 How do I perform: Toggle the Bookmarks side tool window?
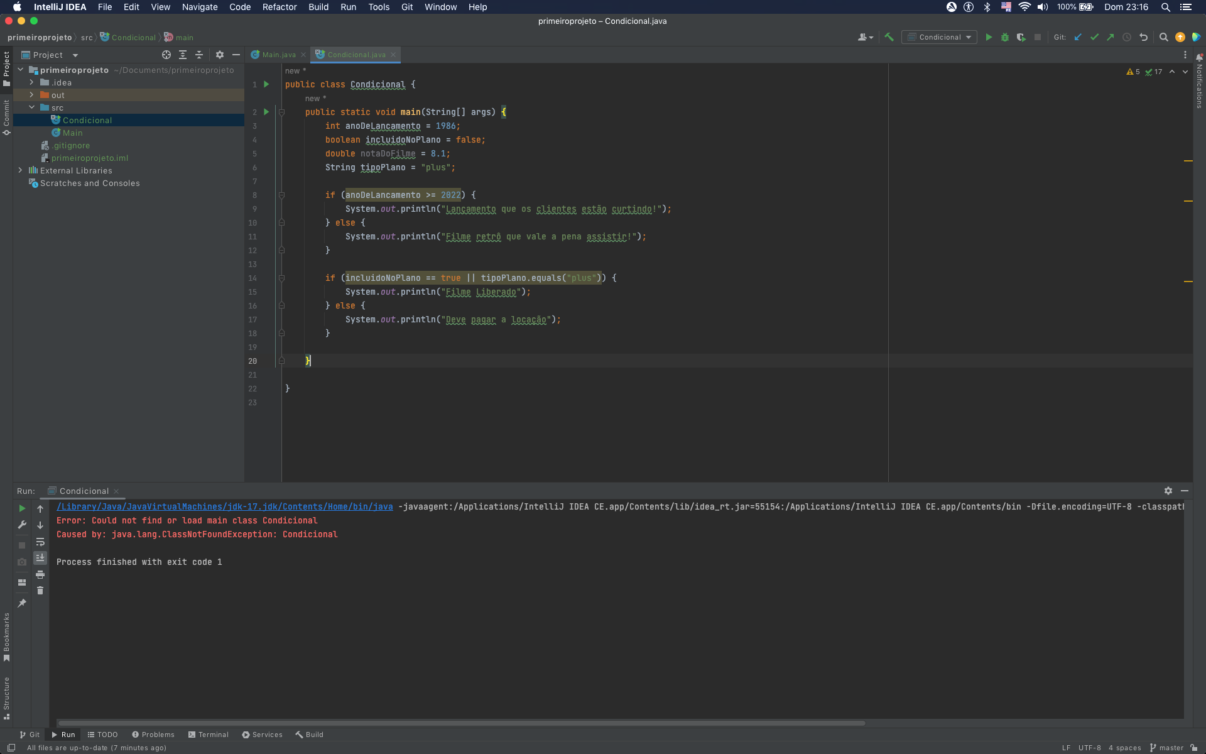pos(6,637)
